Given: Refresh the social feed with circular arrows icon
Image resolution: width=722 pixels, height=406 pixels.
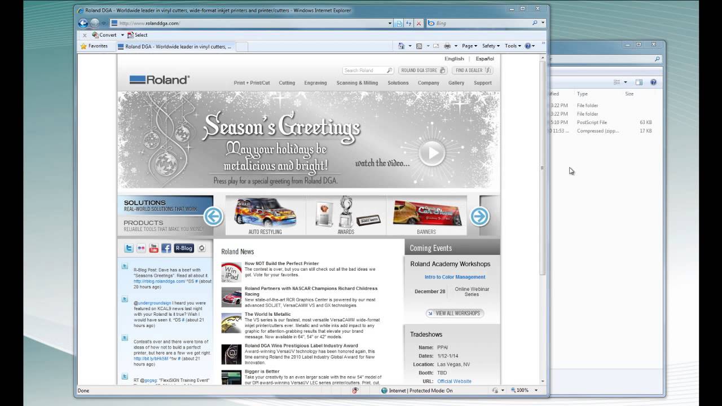Looking at the screenshot, I should pyautogui.click(x=201, y=248).
